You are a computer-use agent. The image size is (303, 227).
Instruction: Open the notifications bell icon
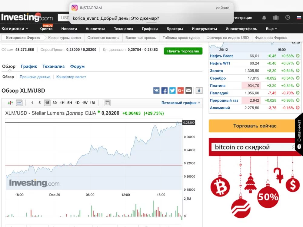point(264,18)
